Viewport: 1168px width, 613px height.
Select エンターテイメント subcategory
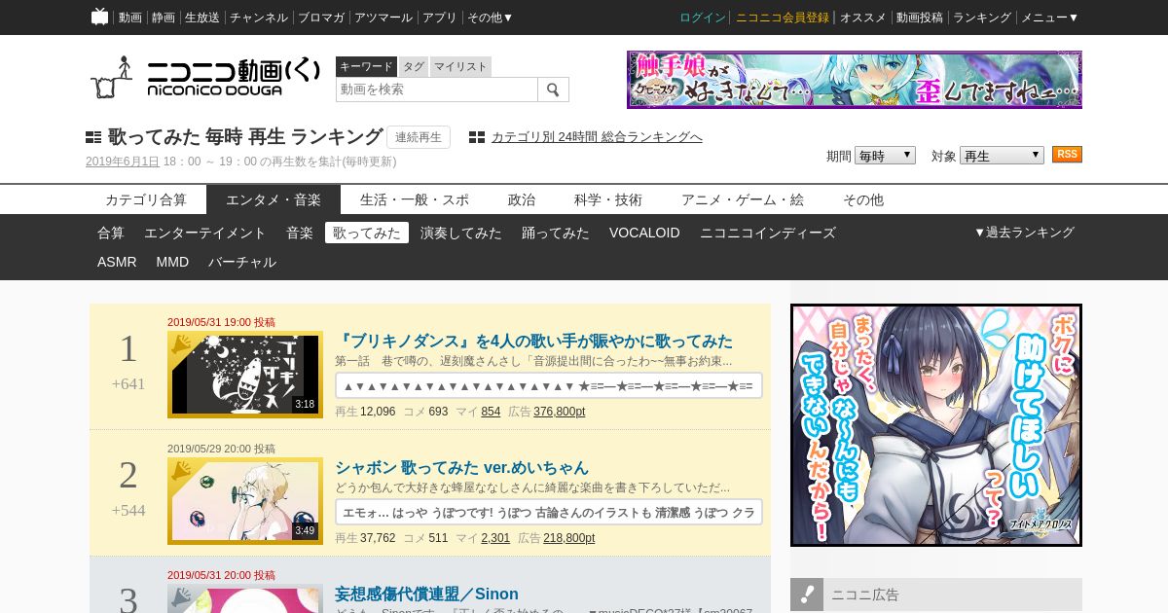click(205, 233)
